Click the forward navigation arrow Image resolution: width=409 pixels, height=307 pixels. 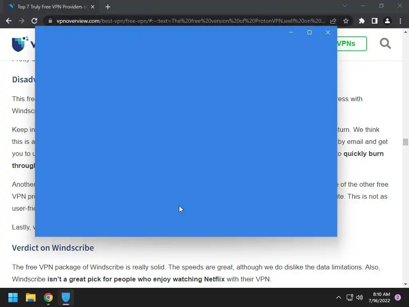pos(22,21)
